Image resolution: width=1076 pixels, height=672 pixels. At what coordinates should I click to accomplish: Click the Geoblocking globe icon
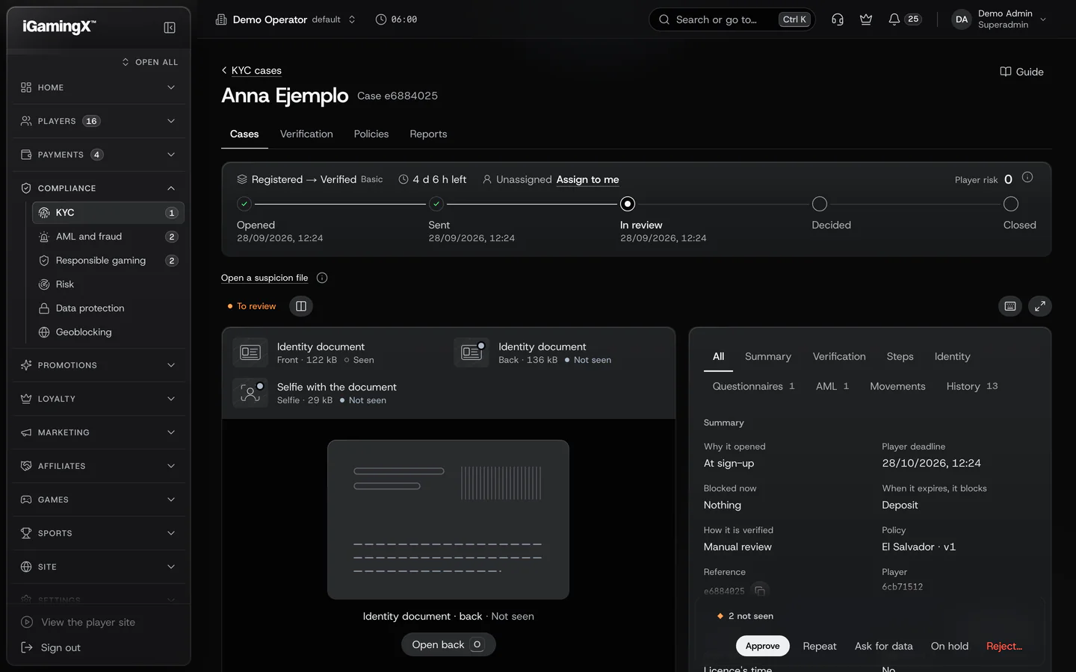tap(44, 332)
